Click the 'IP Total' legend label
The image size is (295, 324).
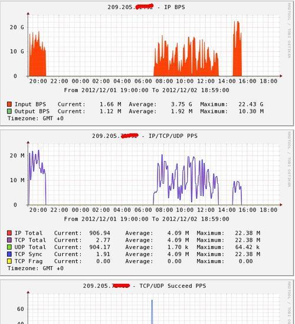pyautogui.click(x=28, y=233)
